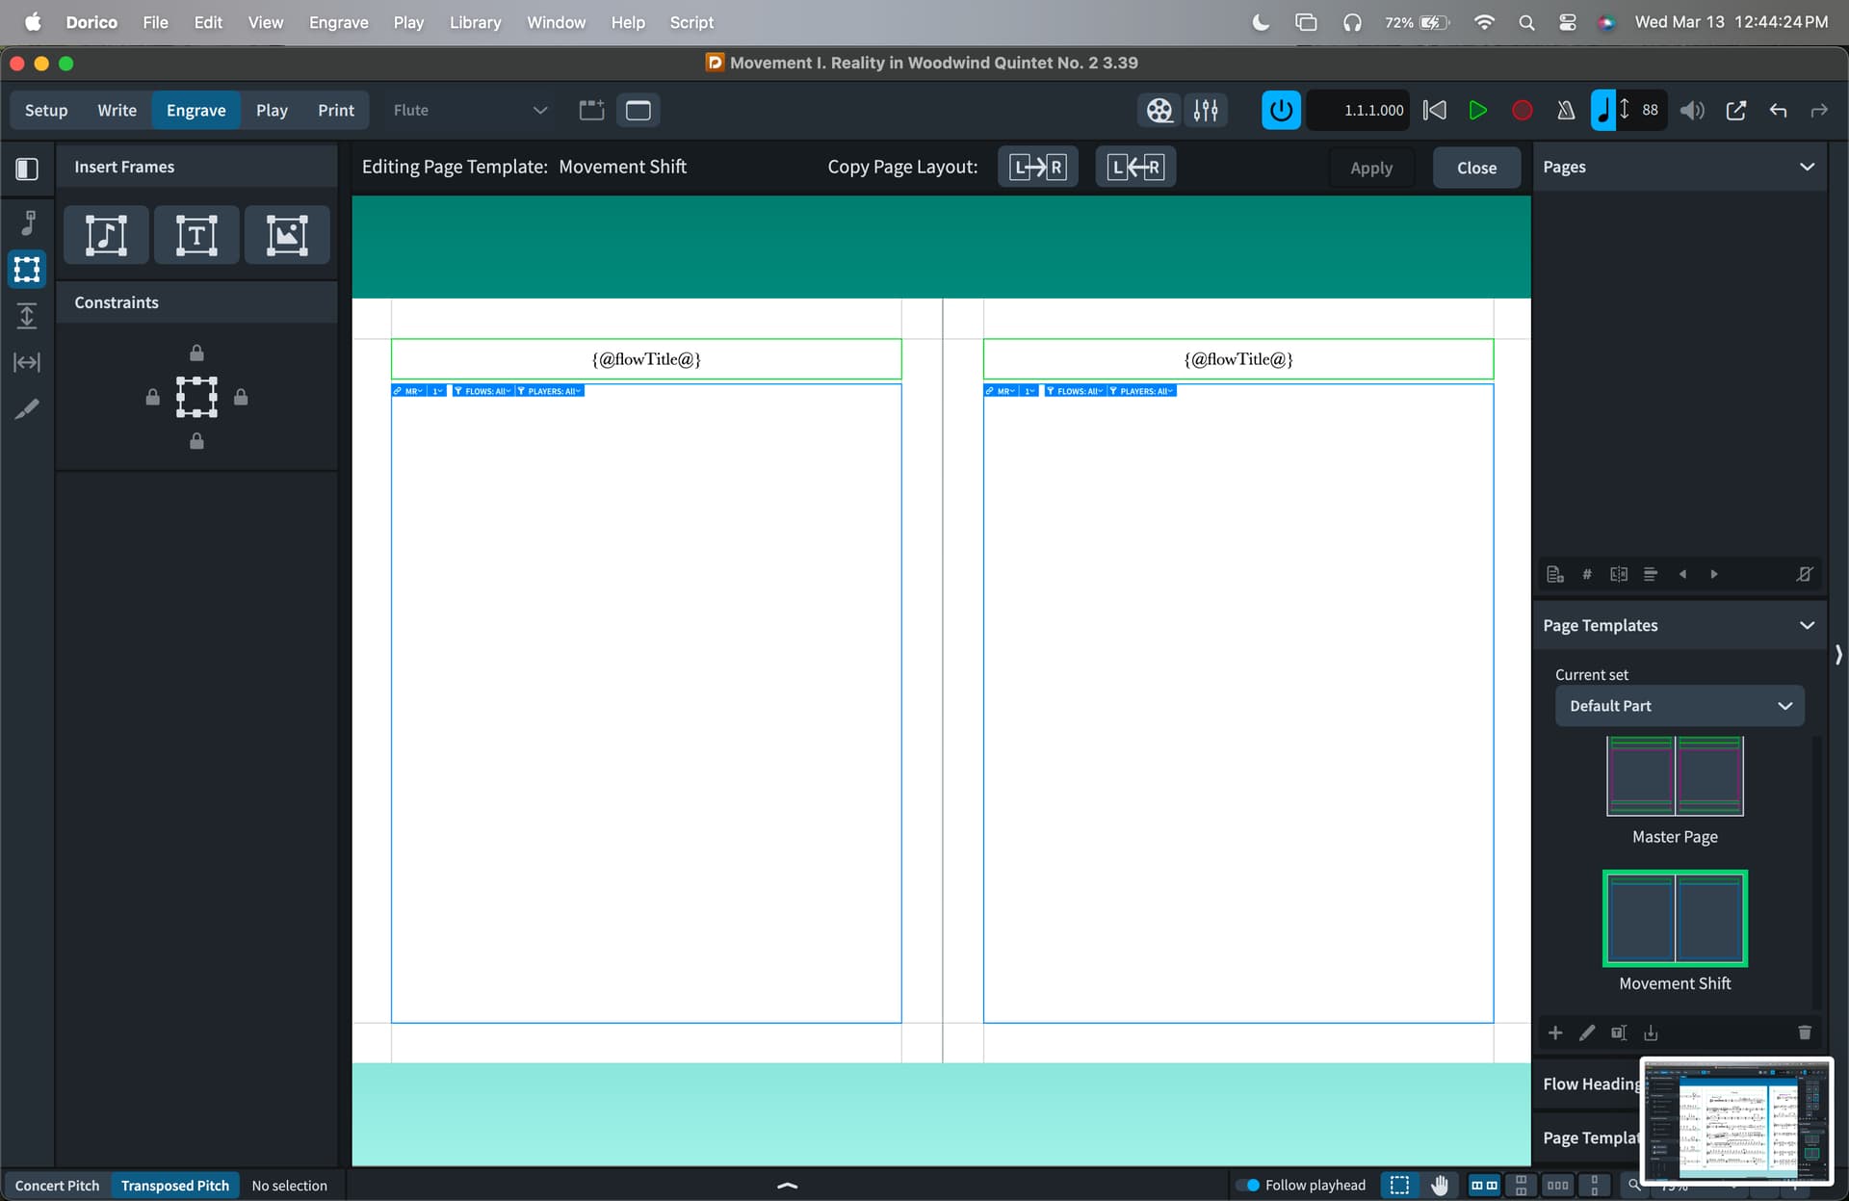Insert a text frame

[196, 235]
